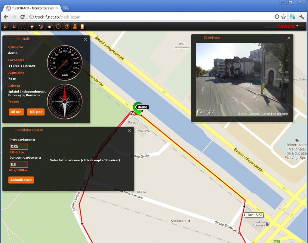Click the compass gauge

click(65, 102)
